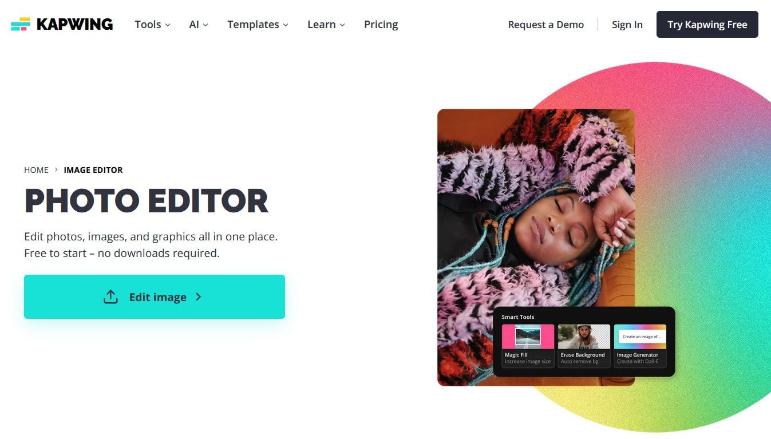Go to HOME breadcrumb link
The width and height of the screenshot is (771, 439).
(x=36, y=170)
